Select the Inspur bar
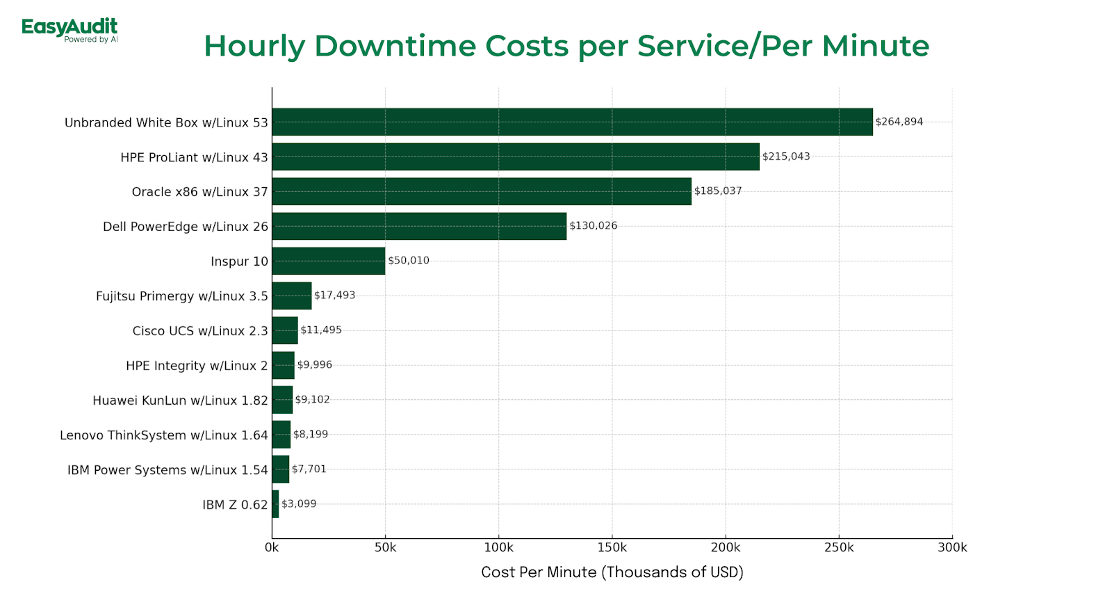 [x=328, y=261]
